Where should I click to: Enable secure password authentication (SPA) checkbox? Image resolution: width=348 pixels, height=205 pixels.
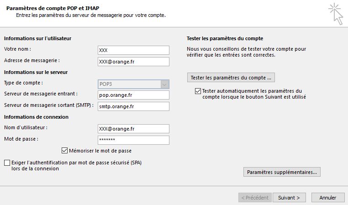7,163
